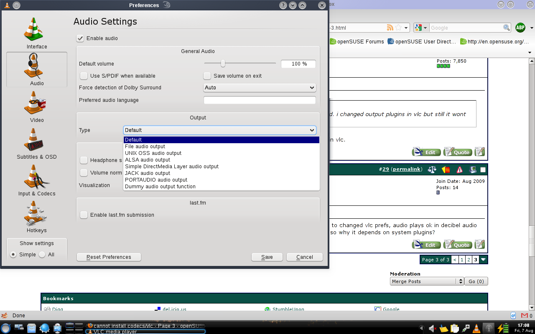The image size is (535, 334).
Task: Choose JACK audio output
Action: (221, 173)
